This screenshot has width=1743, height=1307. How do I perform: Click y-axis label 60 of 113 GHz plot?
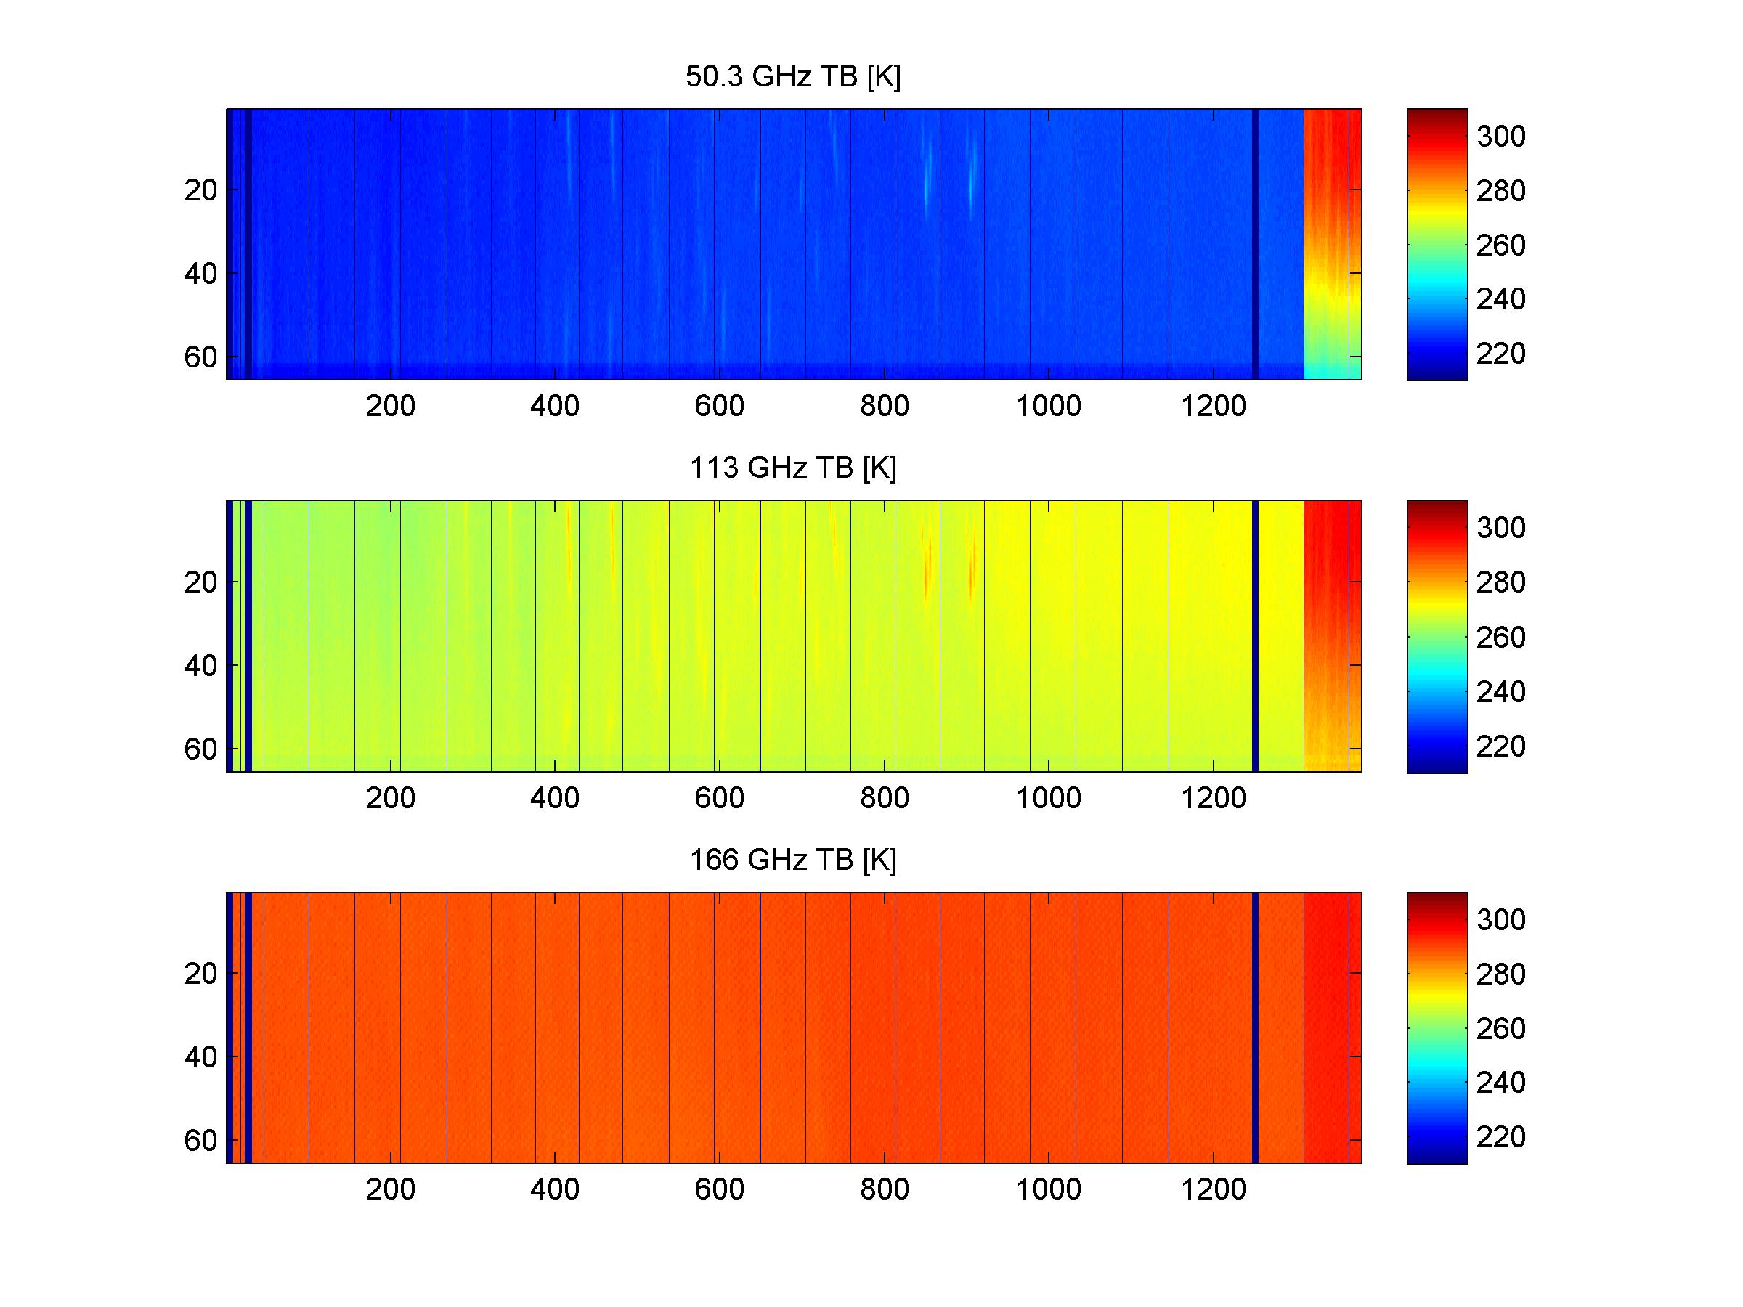(x=200, y=749)
